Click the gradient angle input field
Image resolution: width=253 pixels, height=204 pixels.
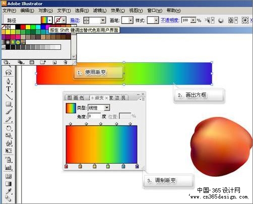pos(94,116)
